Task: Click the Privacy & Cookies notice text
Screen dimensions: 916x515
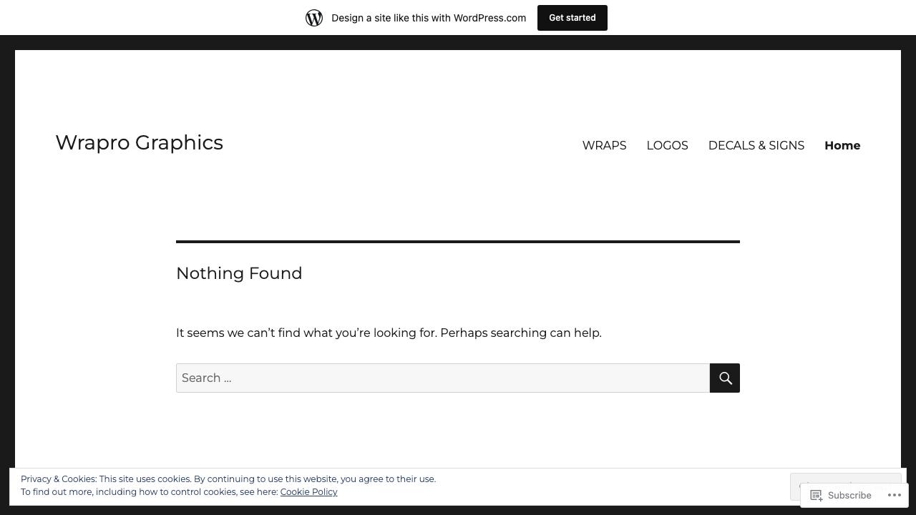Action: 228,479
